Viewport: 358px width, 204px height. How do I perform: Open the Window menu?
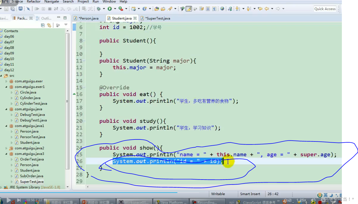pyautogui.click(x=109, y=2)
